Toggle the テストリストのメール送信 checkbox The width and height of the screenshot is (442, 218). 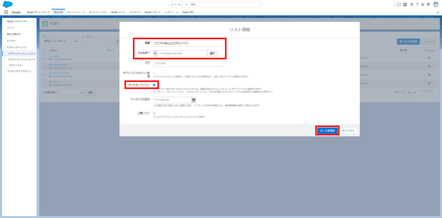click(154, 73)
